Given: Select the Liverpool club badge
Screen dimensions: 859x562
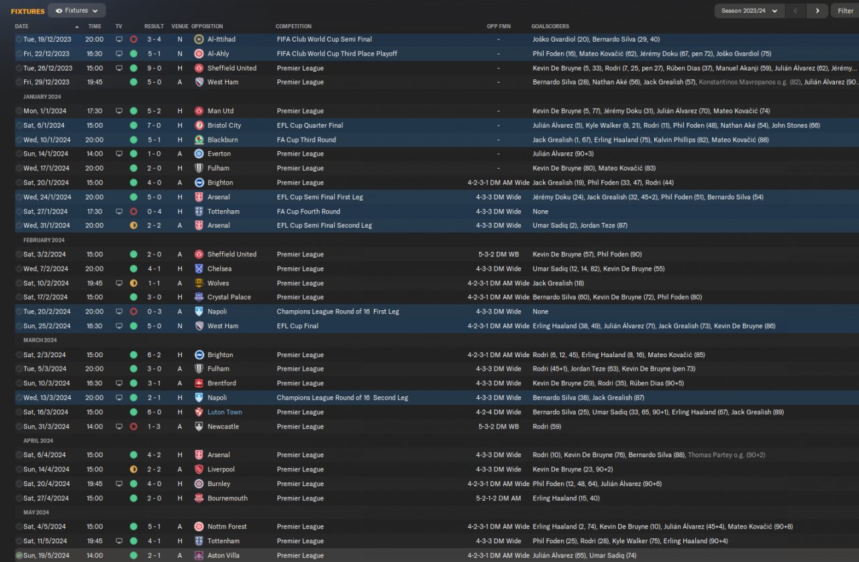Looking at the screenshot, I should point(199,469).
